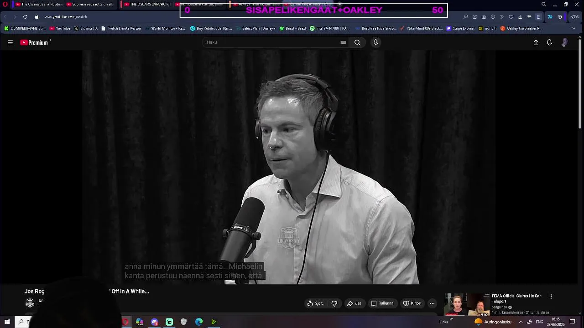The width and height of the screenshot is (584, 328).
Task: Open taskbar clock showing 18.15
Action: (x=556, y=322)
